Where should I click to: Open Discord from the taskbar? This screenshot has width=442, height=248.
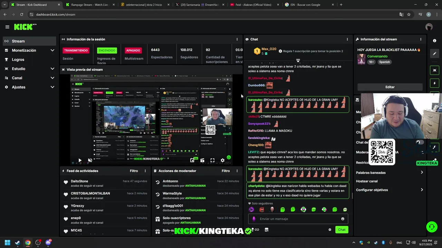pos(48,242)
